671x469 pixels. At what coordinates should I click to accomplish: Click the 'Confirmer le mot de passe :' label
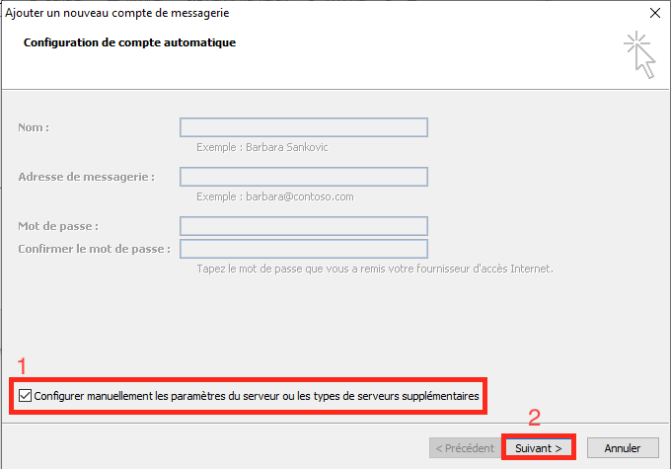click(x=95, y=249)
